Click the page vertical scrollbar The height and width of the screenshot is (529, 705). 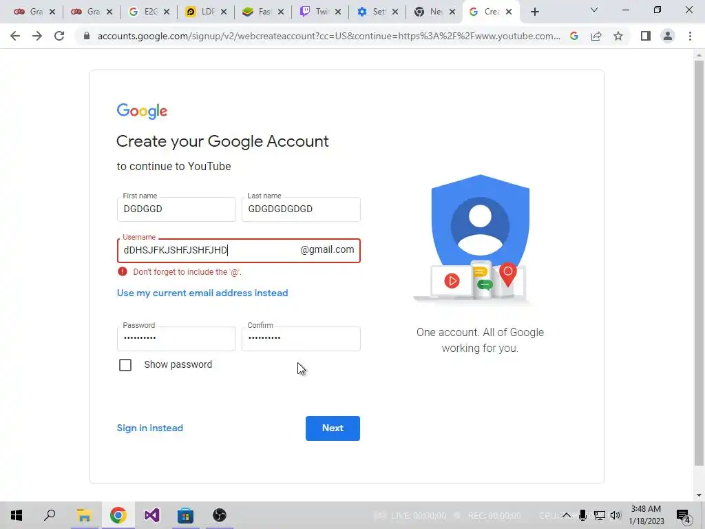pyautogui.click(x=699, y=263)
